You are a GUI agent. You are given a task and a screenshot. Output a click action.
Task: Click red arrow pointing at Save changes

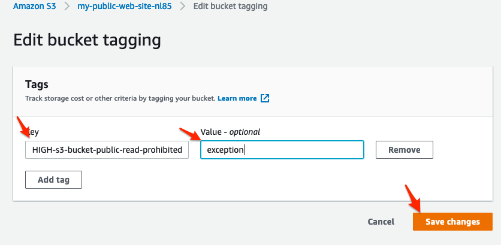click(413, 198)
